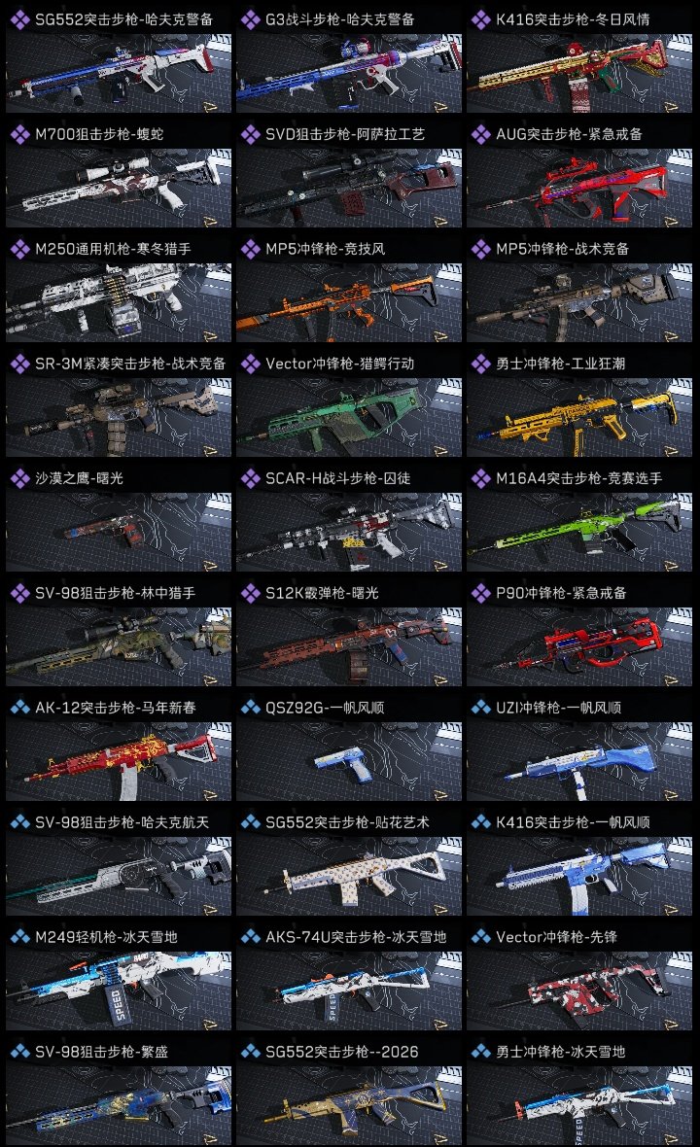Click purple rarity icon beside 沙漠之鹰-曙光

[x=19, y=478]
